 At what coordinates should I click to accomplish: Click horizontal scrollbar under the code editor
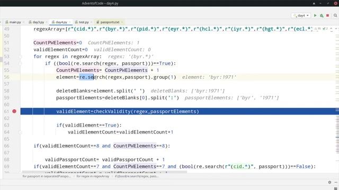click(x=104, y=172)
